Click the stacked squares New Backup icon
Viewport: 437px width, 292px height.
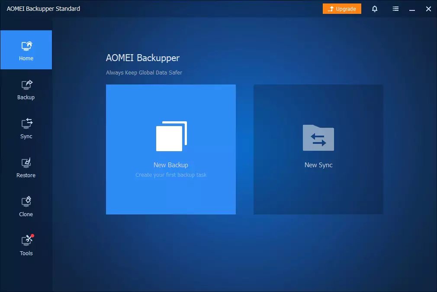tap(171, 136)
